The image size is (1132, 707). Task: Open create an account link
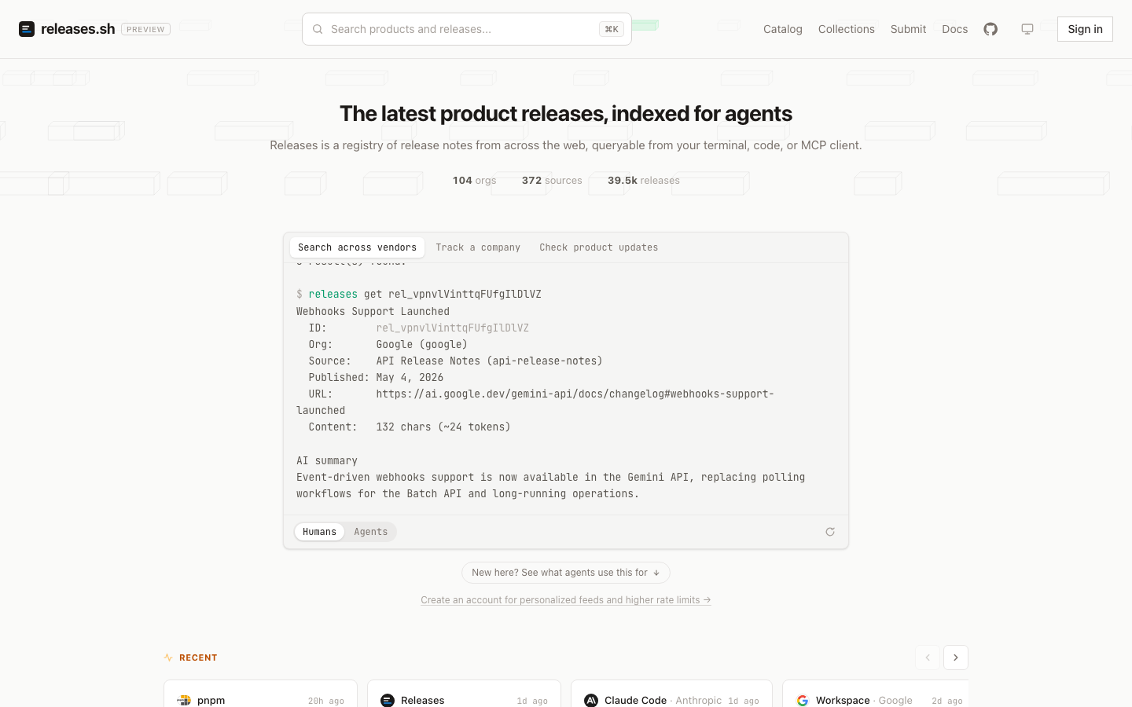[x=566, y=600]
